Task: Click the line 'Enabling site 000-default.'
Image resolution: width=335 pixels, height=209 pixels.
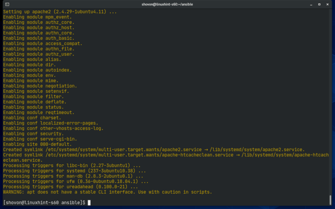Action: (x=37, y=144)
